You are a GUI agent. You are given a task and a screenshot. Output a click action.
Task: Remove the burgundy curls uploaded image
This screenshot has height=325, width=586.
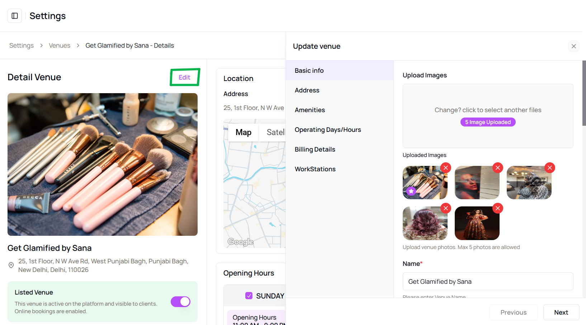click(x=446, y=208)
